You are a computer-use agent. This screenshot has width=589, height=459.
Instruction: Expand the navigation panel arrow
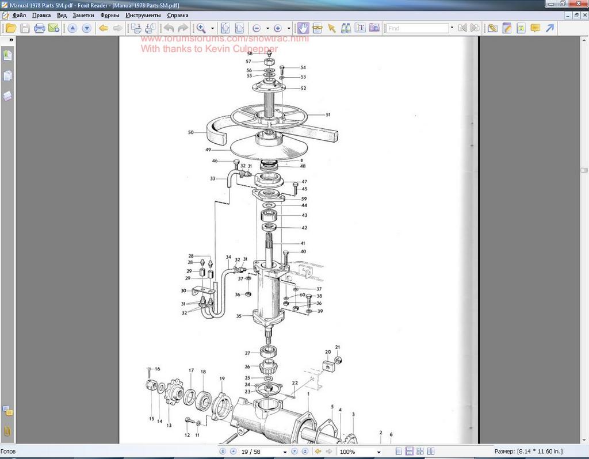click(x=11, y=40)
